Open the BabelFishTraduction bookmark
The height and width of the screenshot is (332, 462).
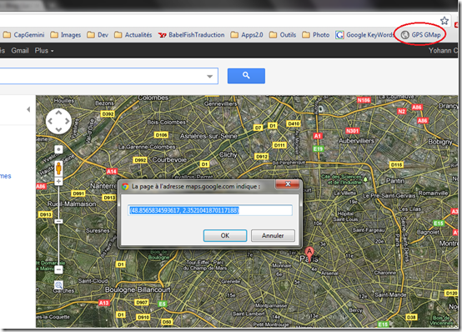coord(191,35)
